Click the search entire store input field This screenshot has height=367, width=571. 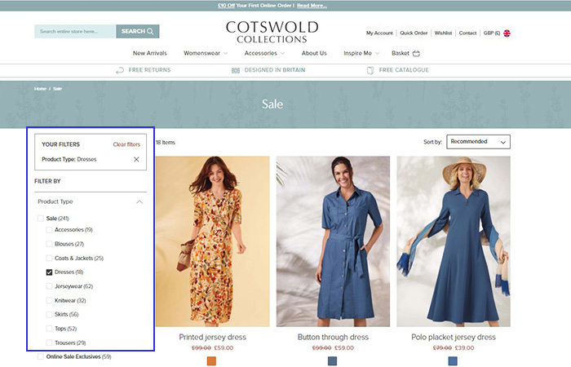[x=75, y=31]
